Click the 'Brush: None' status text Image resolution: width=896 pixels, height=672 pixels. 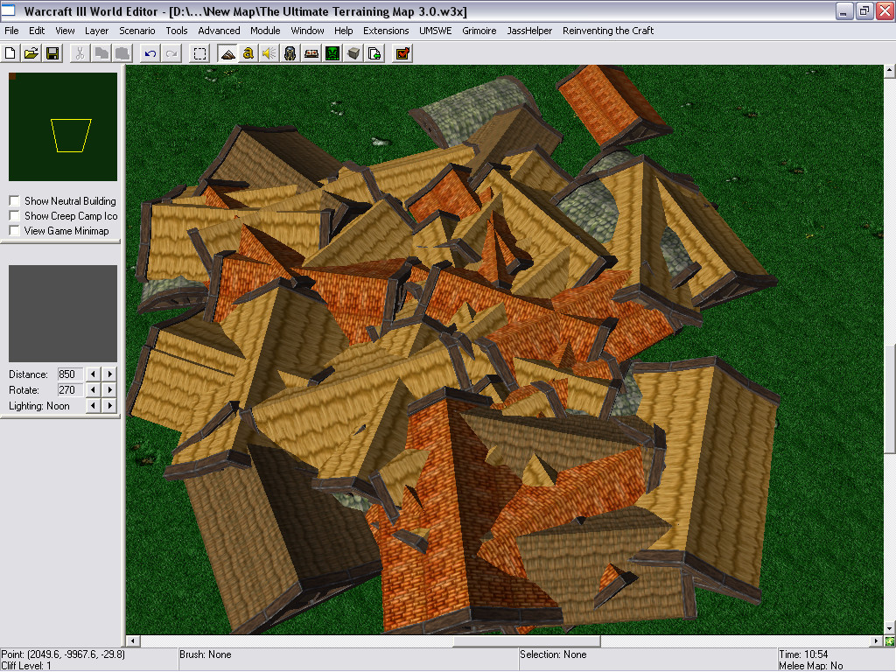click(205, 654)
